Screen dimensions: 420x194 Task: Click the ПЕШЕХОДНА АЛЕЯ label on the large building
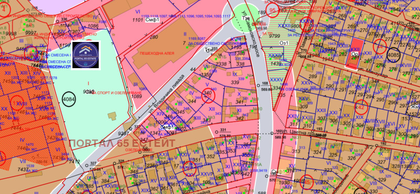(156, 53)
